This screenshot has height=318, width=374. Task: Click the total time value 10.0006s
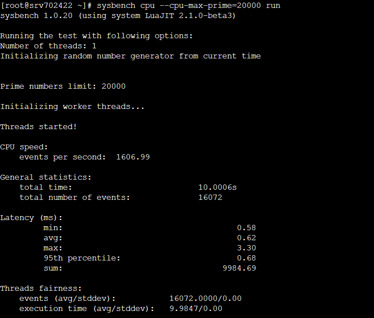coord(217,188)
